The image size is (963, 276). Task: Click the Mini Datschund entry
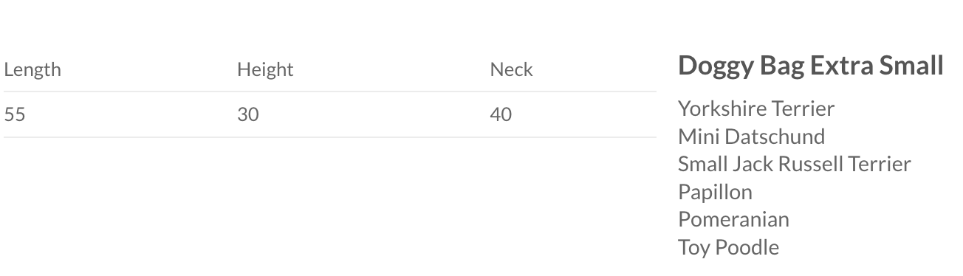[752, 137]
